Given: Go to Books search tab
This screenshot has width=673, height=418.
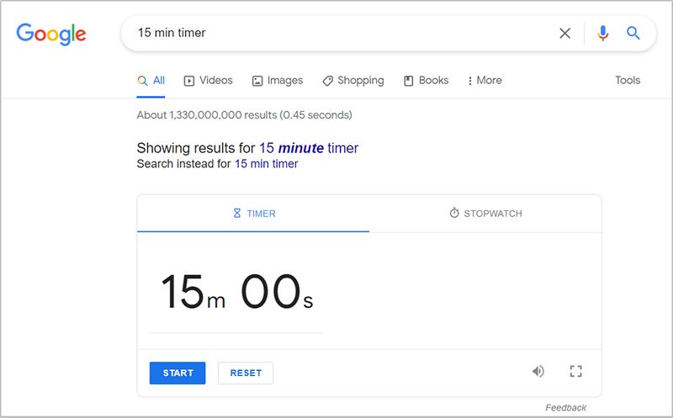Looking at the screenshot, I should [x=426, y=81].
